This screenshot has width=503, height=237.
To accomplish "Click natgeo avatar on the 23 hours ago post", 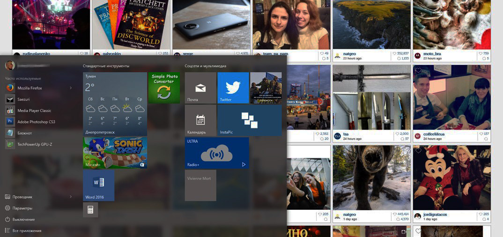I will (338, 55).
